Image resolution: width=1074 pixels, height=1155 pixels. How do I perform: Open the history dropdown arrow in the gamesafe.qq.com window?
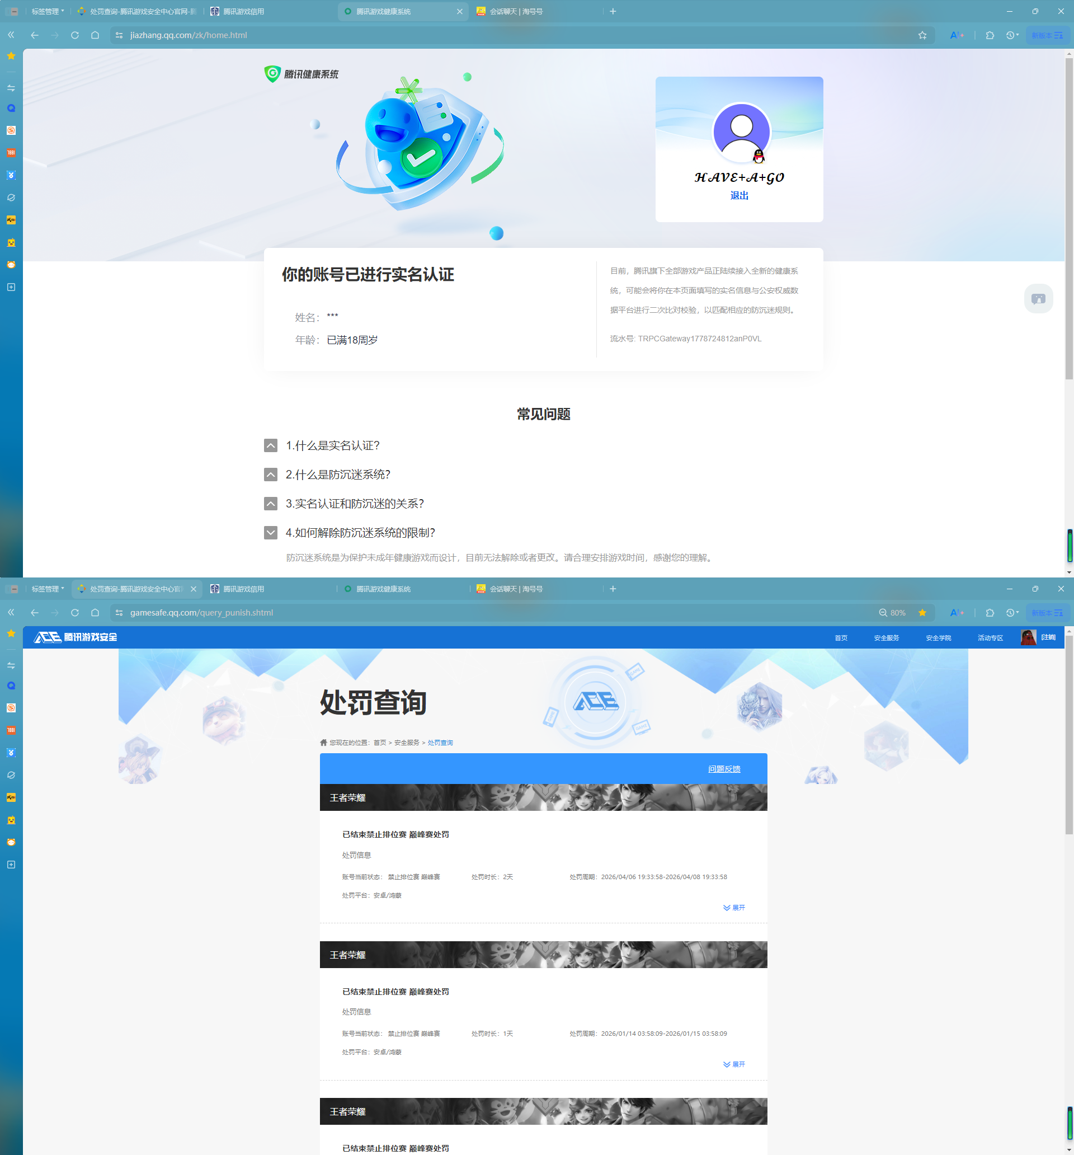(x=1018, y=612)
